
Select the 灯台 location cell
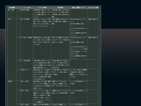[x=12, y=49]
